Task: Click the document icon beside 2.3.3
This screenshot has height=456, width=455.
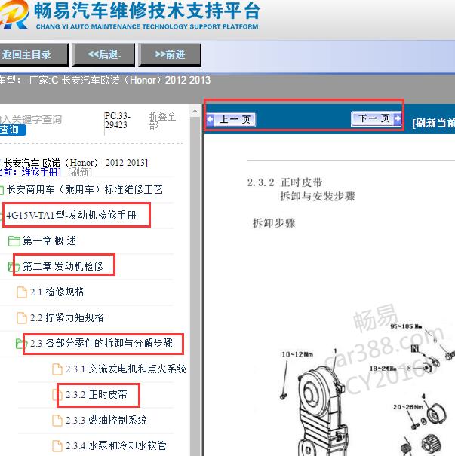Action: [x=57, y=421]
